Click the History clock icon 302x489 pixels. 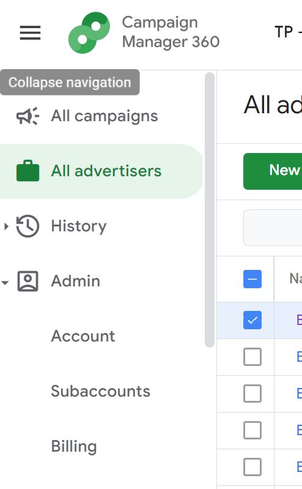28,226
